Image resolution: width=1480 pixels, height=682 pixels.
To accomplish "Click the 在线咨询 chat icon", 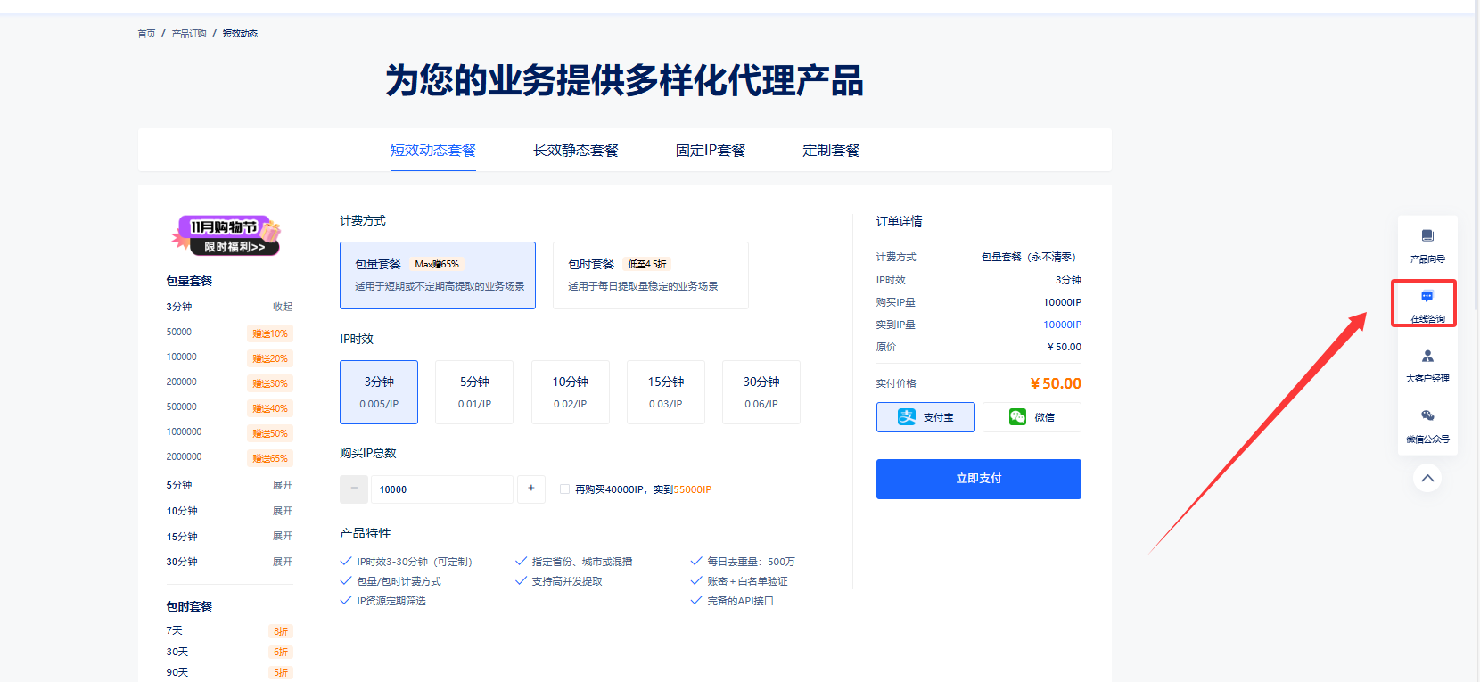I will click(x=1427, y=297).
